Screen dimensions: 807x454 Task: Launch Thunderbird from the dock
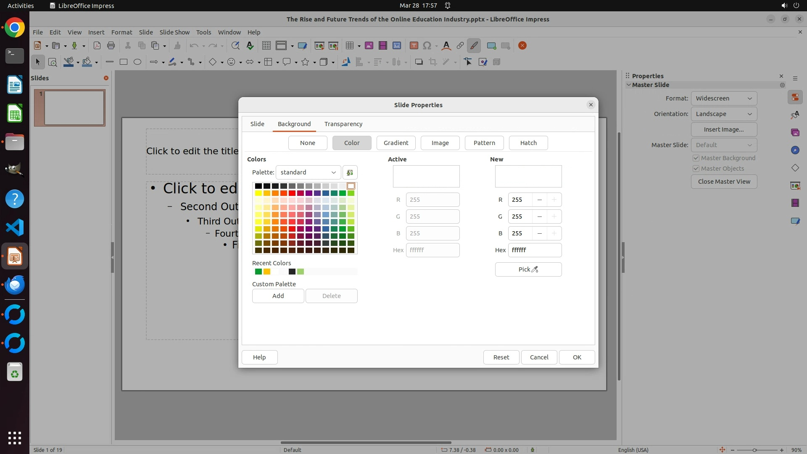(x=15, y=285)
